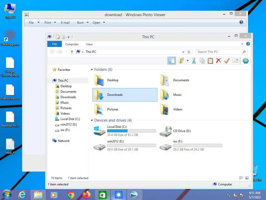Click the search magnifier icon
Viewport: 266px width, 200px height.
pos(244,52)
